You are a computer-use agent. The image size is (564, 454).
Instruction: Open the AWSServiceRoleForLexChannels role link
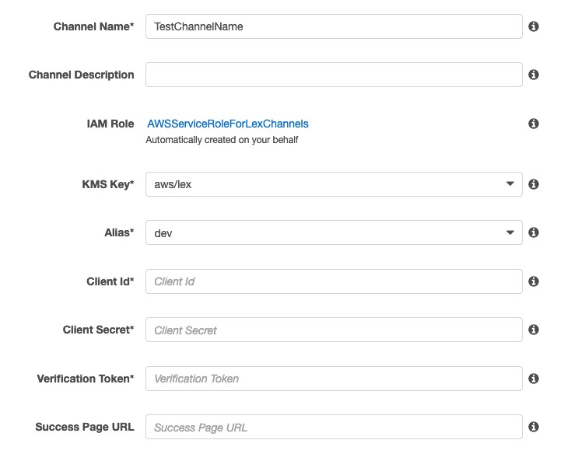228,124
